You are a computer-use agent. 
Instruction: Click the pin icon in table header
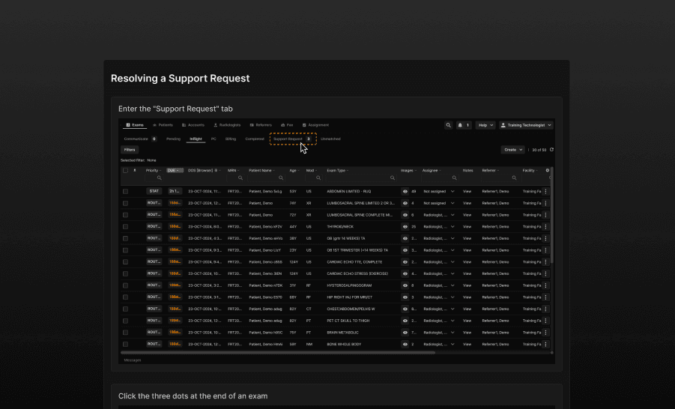(135, 171)
